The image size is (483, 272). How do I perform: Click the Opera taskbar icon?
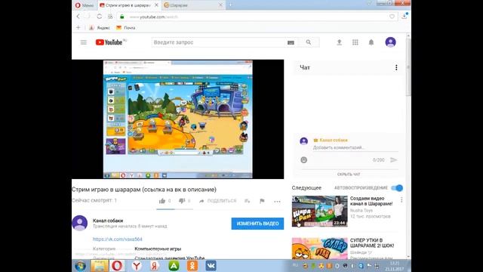click(x=117, y=266)
